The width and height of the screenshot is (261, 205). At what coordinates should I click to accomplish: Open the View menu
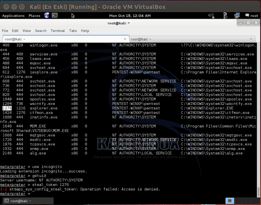click(27, 31)
